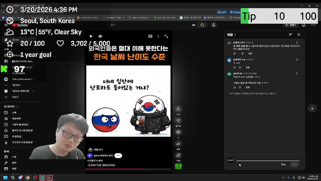The height and width of the screenshot is (181, 321).
Task: Open 음악 in the explore section
Action: (x=14, y=163)
